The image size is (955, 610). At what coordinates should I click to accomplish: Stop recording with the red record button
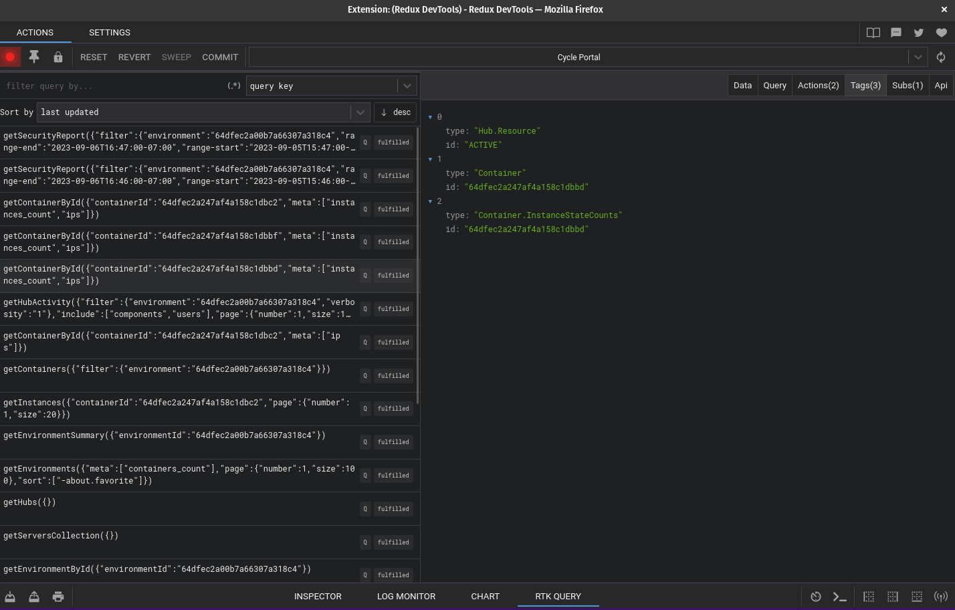coord(10,57)
